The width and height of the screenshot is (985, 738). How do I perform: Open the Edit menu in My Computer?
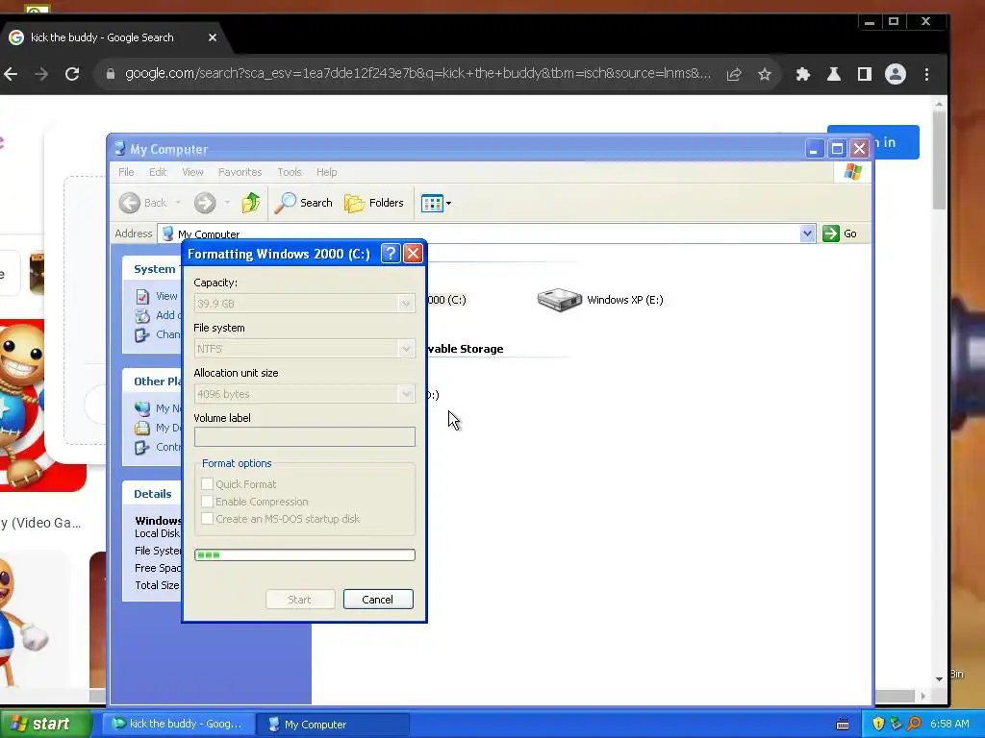[158, 172]
